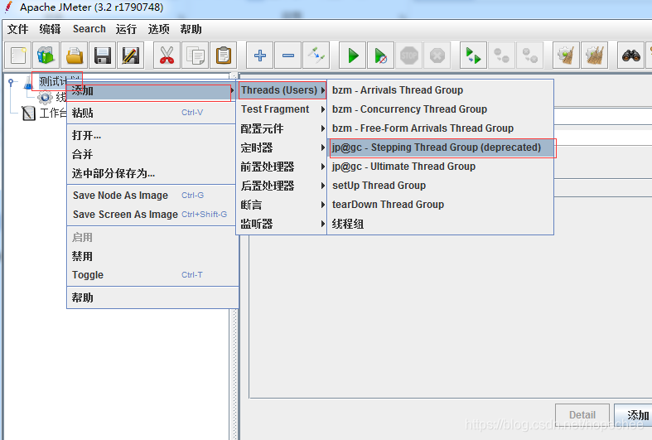The height and width of the screenshot is (440, 652).
Task: Choose 禁用 from context menu
Action: [151, 256]
